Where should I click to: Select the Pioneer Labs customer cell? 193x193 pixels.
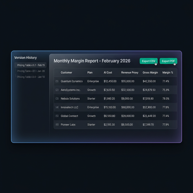[68, 125]
